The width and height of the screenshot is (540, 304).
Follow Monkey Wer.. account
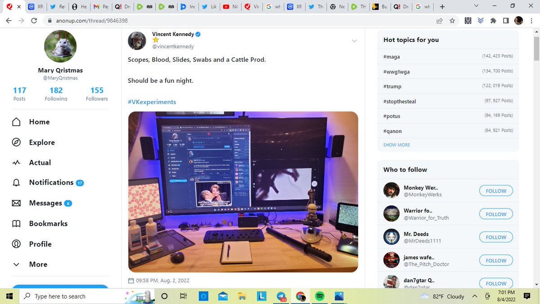496,191
